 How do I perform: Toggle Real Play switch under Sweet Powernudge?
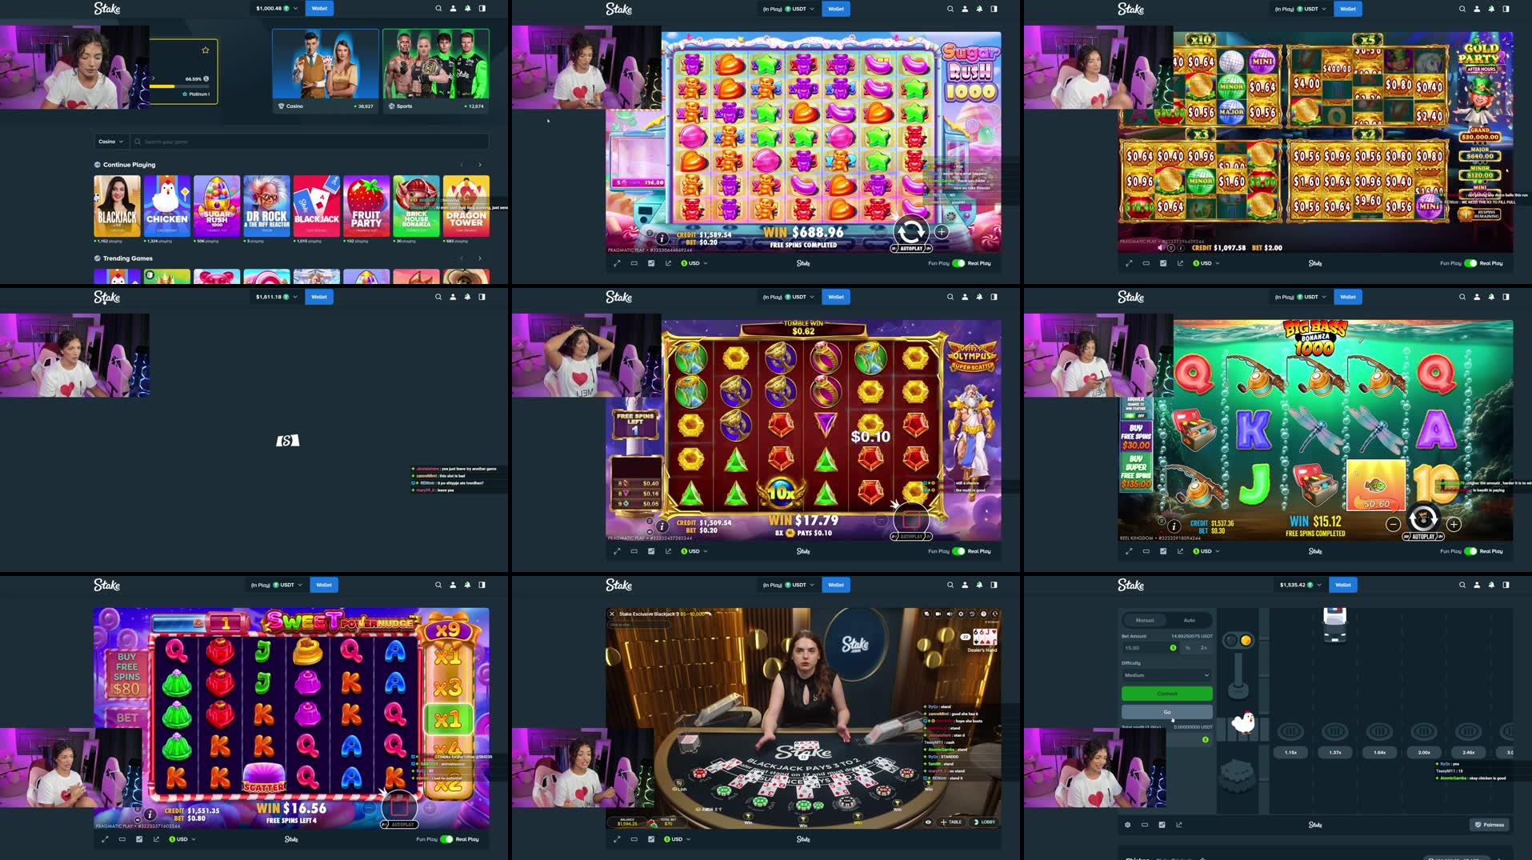(x=446, y=839)
